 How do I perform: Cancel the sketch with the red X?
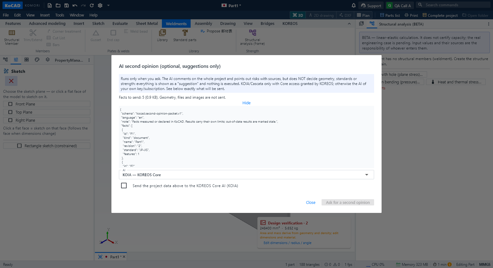pyautogui.click(x=11, y=81)
